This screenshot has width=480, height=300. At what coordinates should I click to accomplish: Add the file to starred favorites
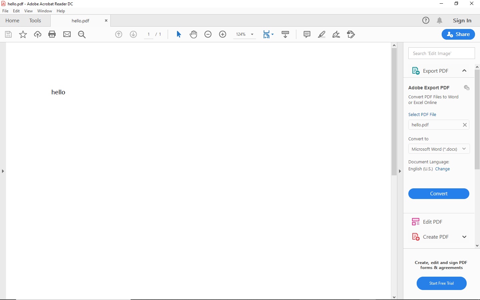tap(23, 34)
